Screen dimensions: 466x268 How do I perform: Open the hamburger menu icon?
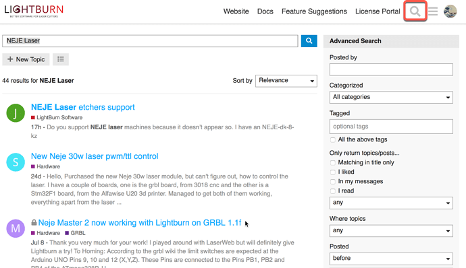433,11
